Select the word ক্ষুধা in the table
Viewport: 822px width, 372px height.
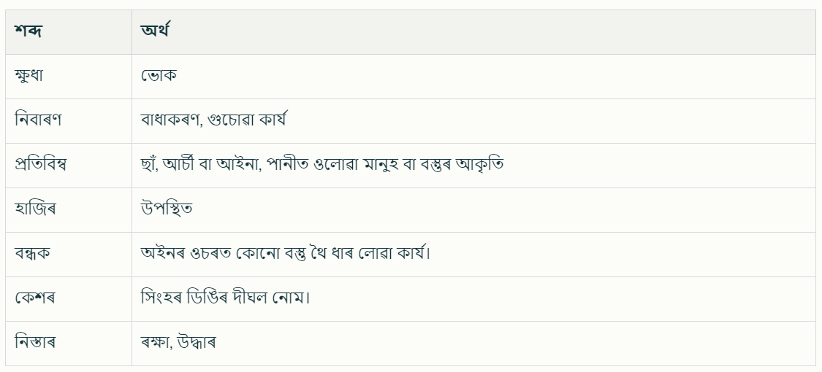coord(31,77)
